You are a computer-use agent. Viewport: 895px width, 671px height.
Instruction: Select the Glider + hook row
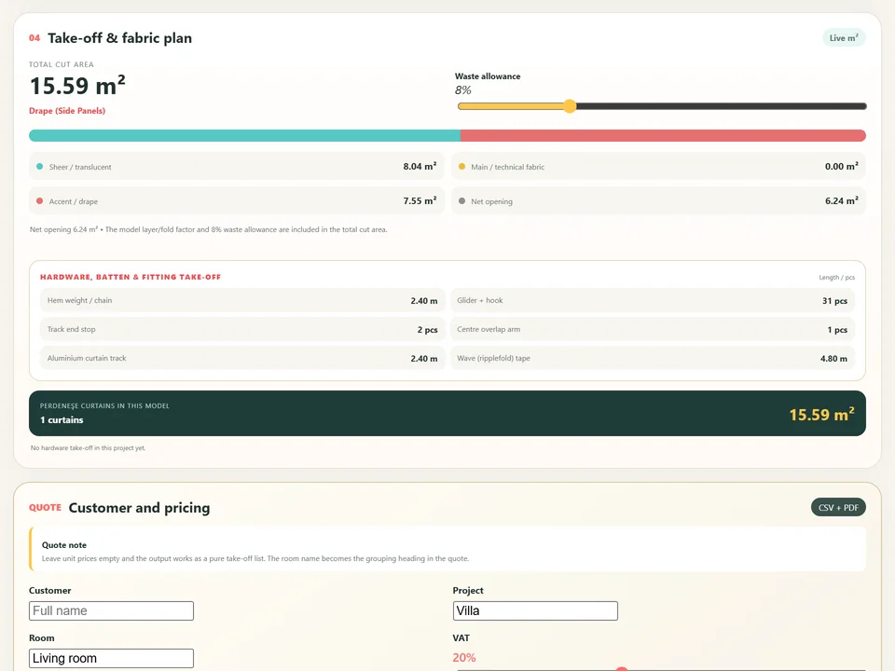pyautogui.click(x=653, y=300)
